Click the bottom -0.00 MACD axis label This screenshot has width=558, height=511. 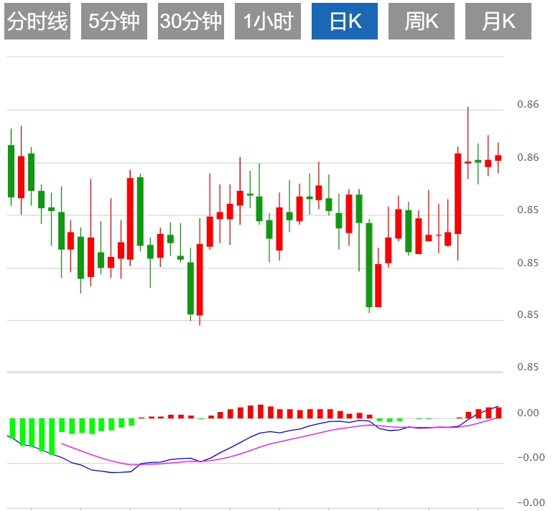(531, 502)
